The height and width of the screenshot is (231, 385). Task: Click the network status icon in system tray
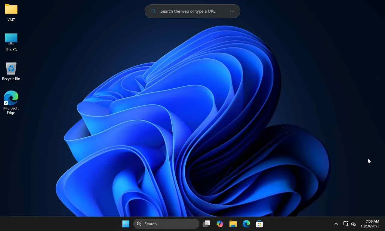[x=346, y=224]
